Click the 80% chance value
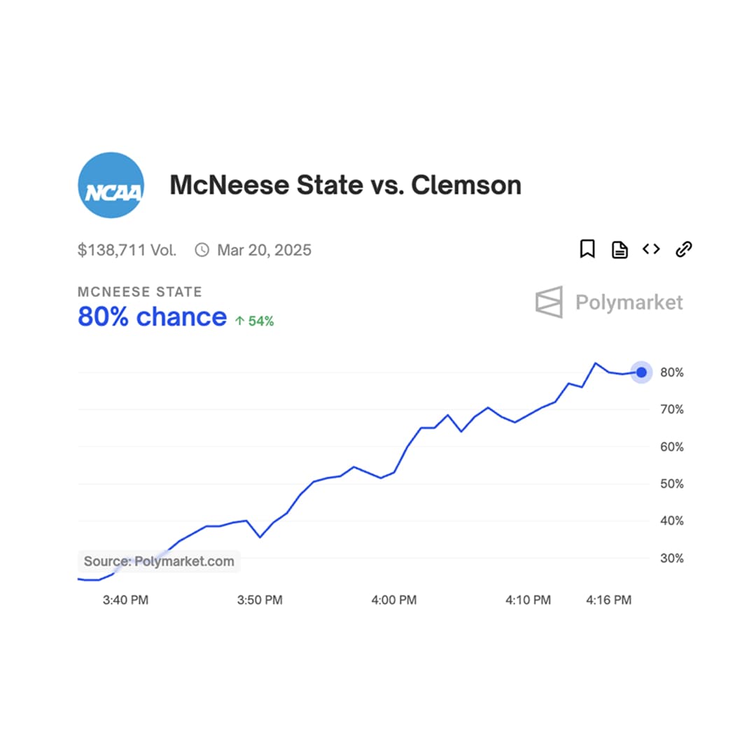This screenshot has width=756, height=756. pos(152,317)
